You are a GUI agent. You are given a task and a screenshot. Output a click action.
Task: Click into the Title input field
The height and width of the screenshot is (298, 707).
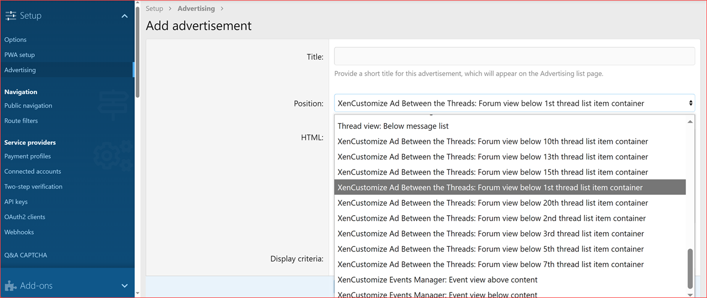pos(514,56)
